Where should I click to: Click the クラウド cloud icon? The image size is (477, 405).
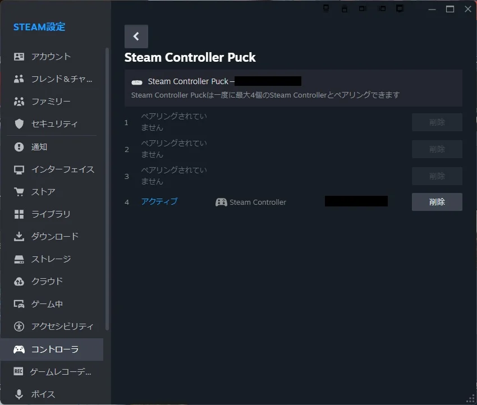point(19,282)
